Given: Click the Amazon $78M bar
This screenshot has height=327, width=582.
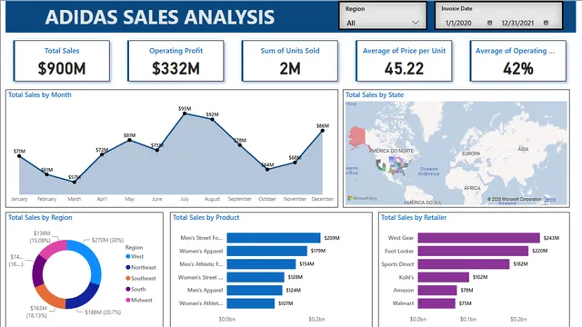Looking at the screenshot, I should point(437,290).
